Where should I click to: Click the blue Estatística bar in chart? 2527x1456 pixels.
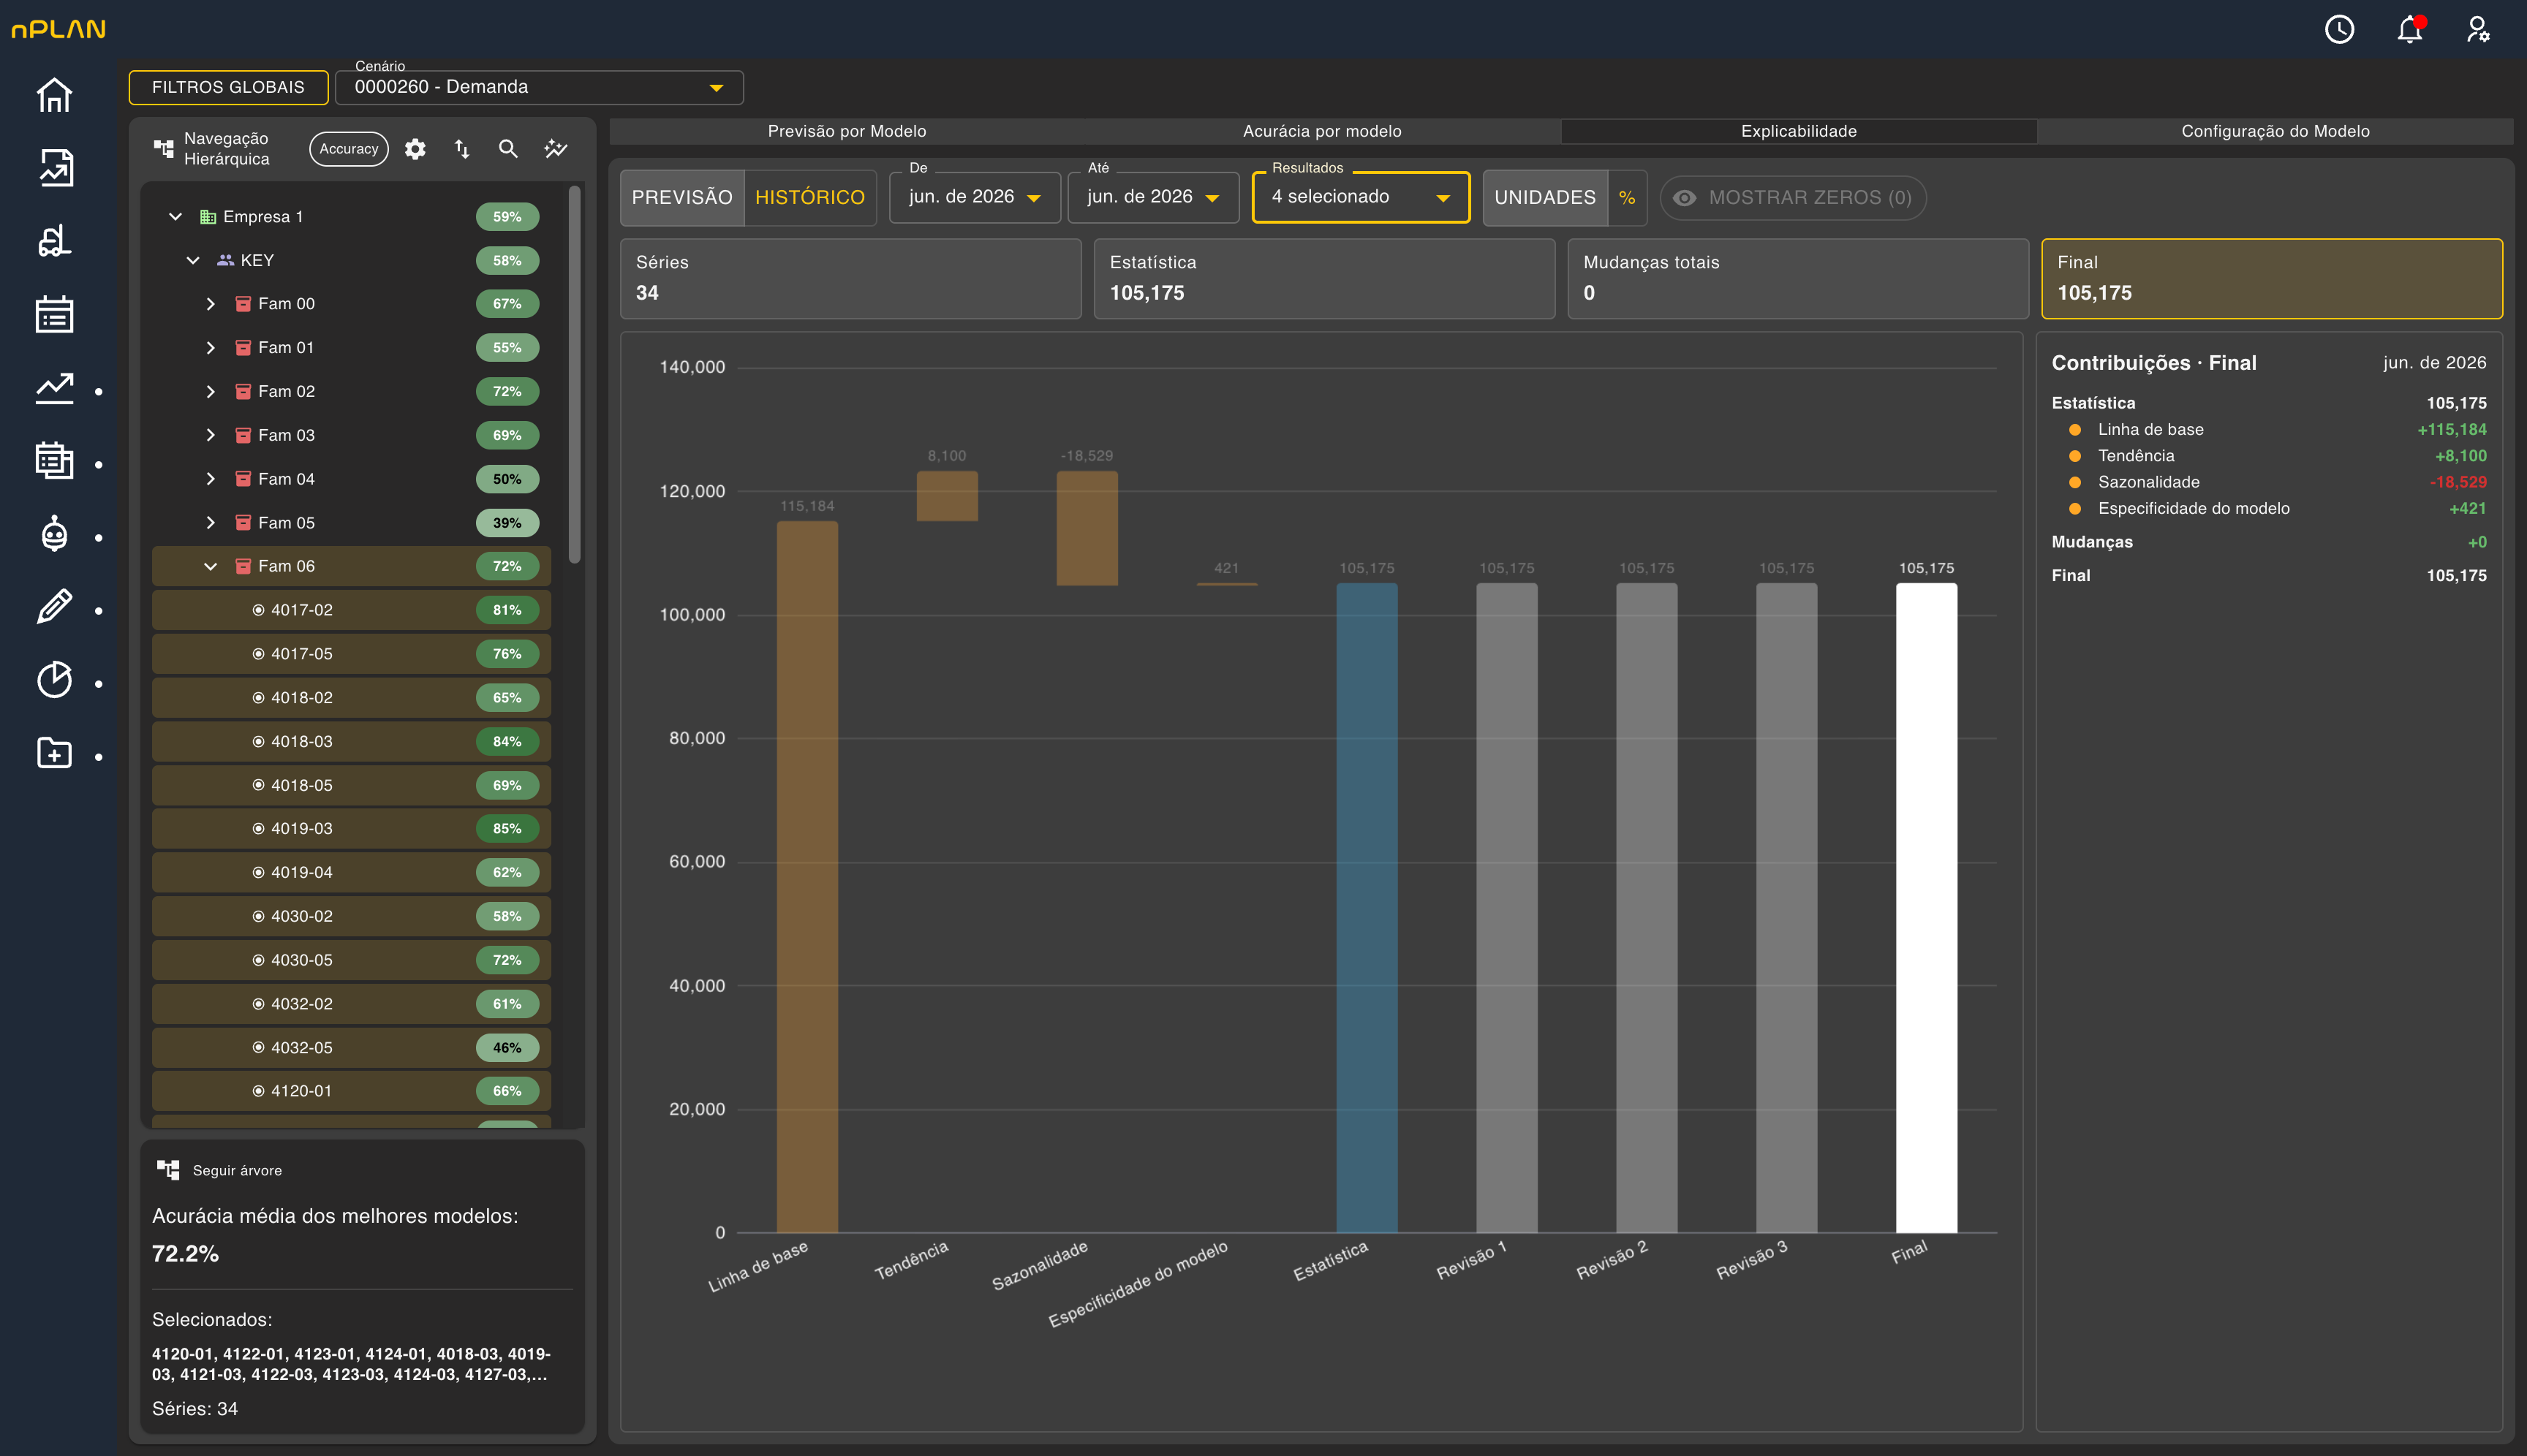tap(1367, 908)
